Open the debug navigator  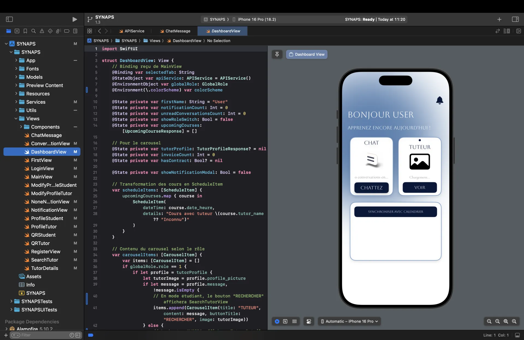coord(58,31)
